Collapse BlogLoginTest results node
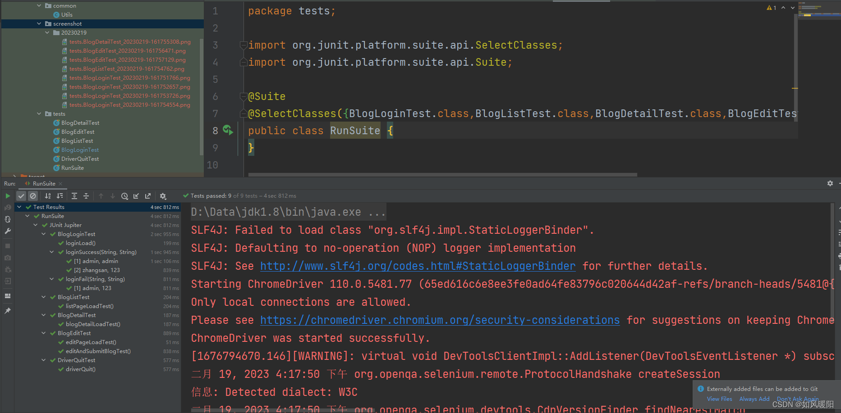 coord(43,234)
